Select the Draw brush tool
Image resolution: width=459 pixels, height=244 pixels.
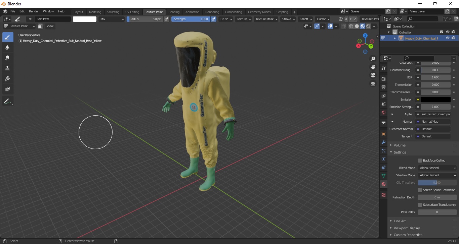point(7,37)
